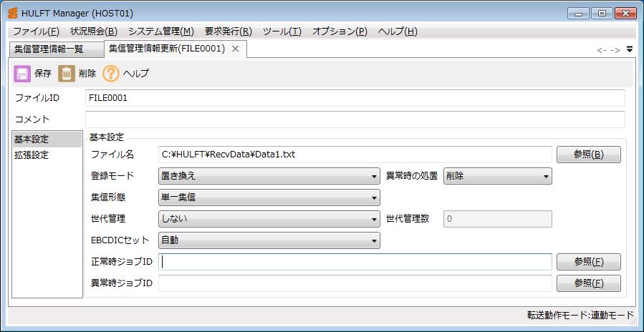Click the -> next tab arrow
Screen dimensions: 644x332
coord(615,50)
